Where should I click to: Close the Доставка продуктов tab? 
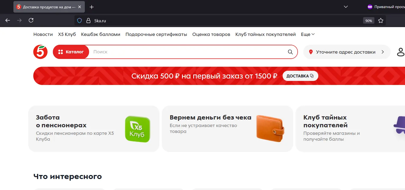coord(79,7)
